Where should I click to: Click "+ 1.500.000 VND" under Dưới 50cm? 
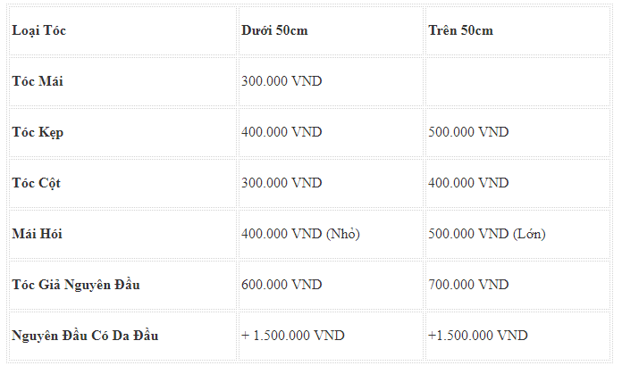pos(292,336)
